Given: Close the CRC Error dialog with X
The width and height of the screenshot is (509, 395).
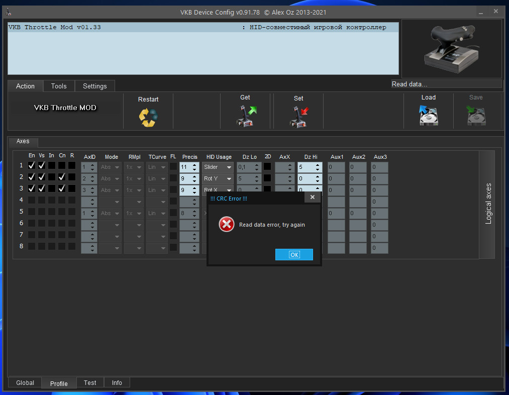Looking at the screenshot, I should click(312, 197).
